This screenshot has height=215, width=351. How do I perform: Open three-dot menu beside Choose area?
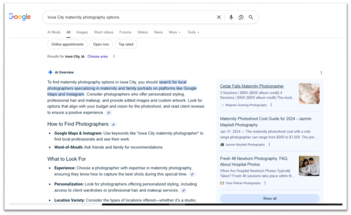114,57
